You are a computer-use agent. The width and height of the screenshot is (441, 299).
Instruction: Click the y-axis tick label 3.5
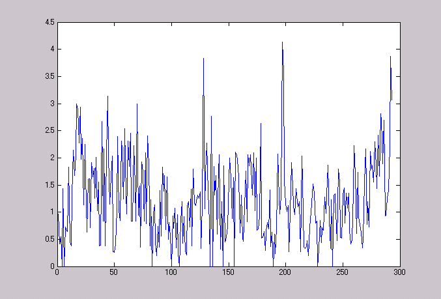[x=50, y=76]
